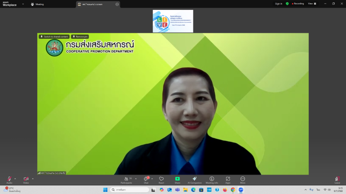Viewport: 346px width, 194px height.
Task: Click Remove pin on the video
Action: click(80, 37)
